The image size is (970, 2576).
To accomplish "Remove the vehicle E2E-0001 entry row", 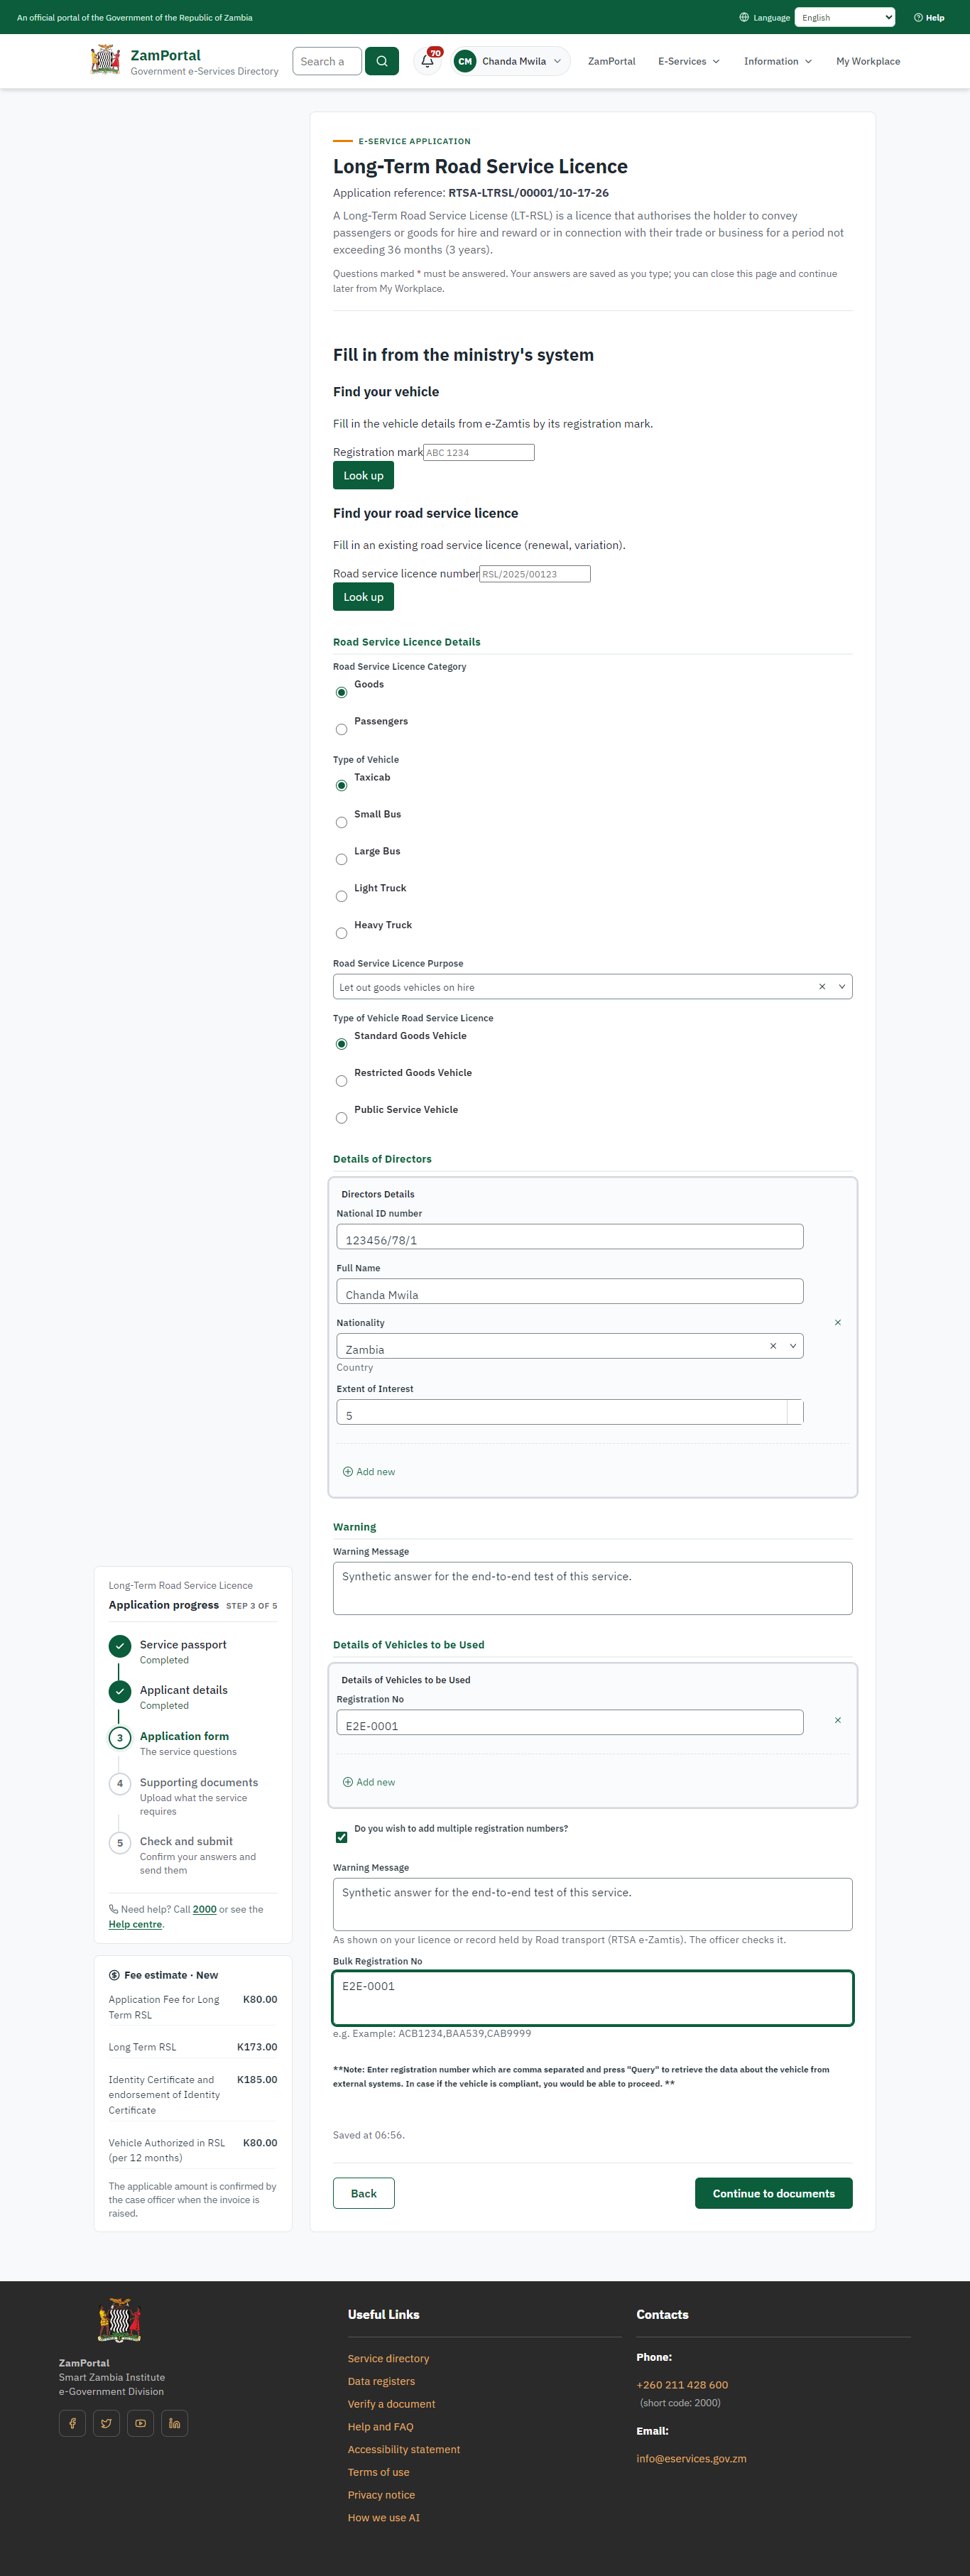I will coord(838,1720).
